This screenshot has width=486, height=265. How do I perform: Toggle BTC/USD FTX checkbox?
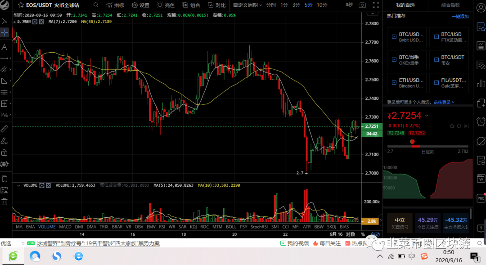click(436, 36)
